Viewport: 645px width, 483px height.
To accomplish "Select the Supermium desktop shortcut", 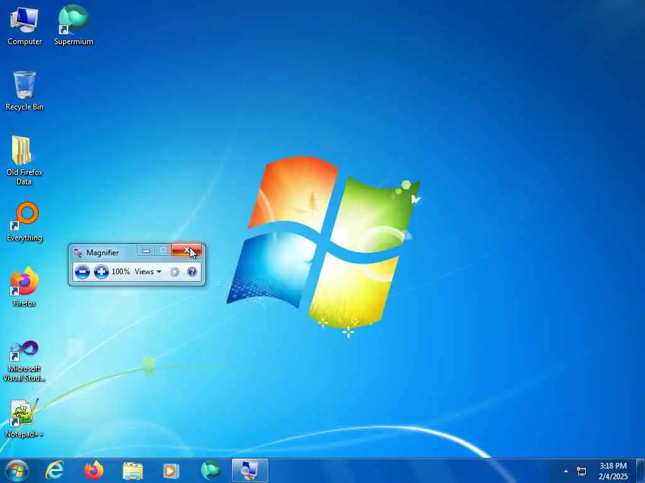I will pyautogui.click(x=74, y=26).
